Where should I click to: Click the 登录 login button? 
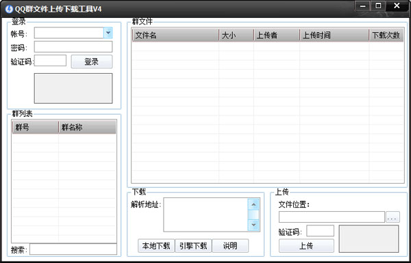[92, 61]
